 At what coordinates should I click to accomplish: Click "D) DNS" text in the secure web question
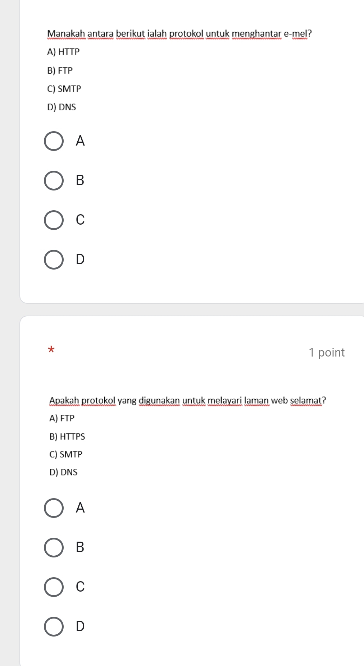[63, 472]
